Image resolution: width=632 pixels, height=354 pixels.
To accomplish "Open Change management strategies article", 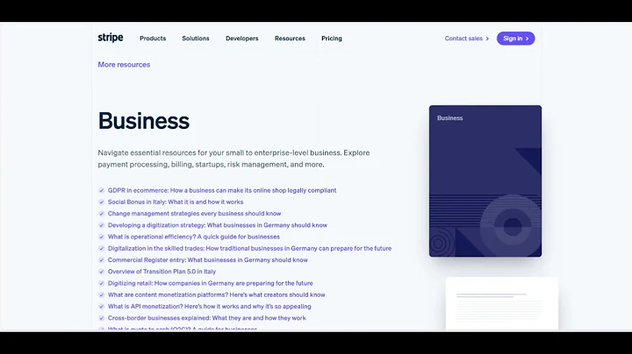I will pos(194,214).
